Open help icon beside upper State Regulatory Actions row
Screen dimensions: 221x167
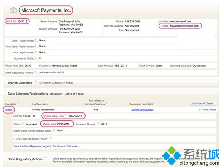[35, 73]
